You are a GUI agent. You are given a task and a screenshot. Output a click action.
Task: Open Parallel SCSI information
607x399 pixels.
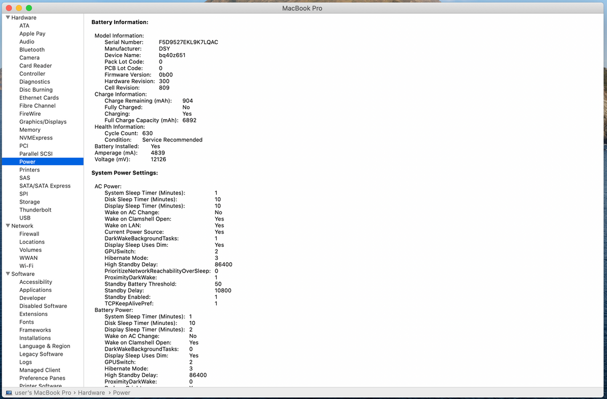point(36,154)
